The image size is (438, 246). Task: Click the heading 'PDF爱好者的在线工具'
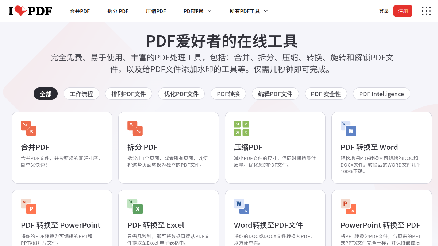coord(222,41)
